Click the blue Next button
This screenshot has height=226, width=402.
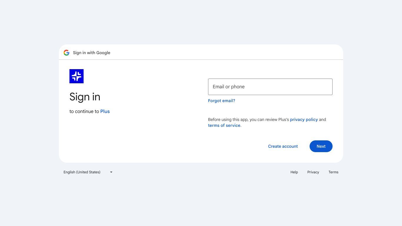321,146
